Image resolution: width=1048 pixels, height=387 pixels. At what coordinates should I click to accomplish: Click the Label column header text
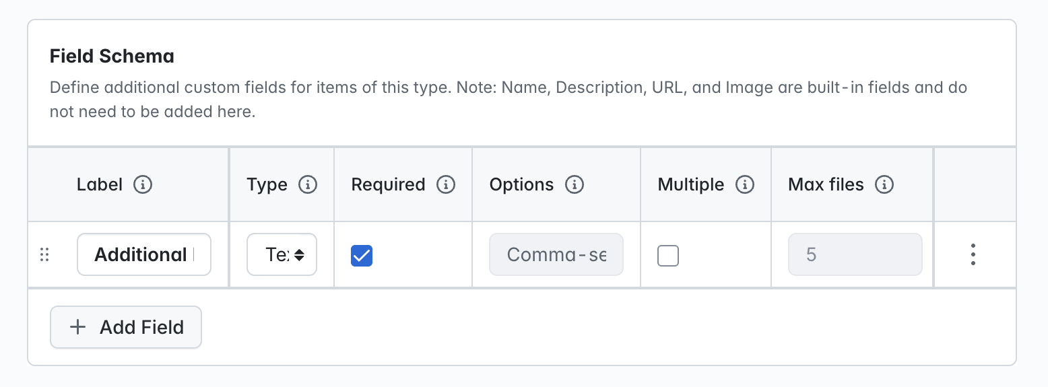click(100, 184)
